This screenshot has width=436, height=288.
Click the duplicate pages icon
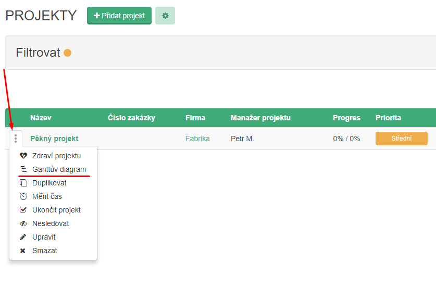point(23,183)
